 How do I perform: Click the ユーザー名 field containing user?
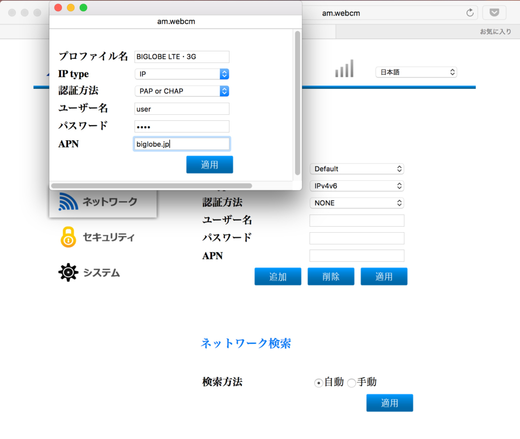[182, 109]
